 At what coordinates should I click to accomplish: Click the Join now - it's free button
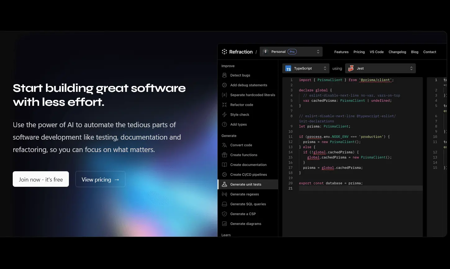pos(41,179)
